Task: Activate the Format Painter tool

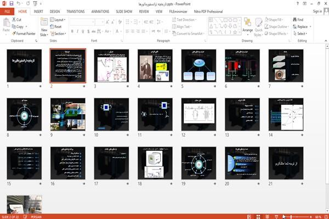Action: [x=24, y=33]
